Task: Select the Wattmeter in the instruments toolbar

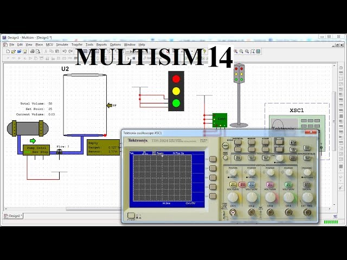Action: coord(341,79)
